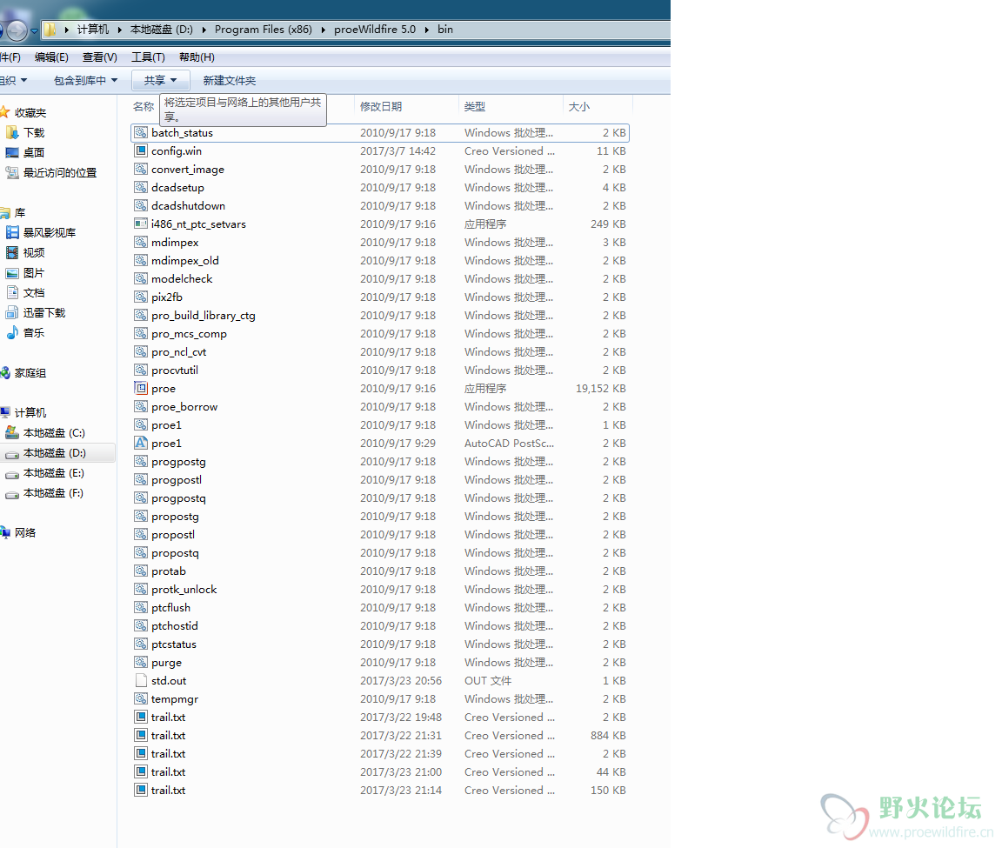Image resolution: width=1002 pixels, height=848 pixels.
Task: Expand breadcrumb arrow after 计算机
Action: pyautogui.click(x=119, y=30)
